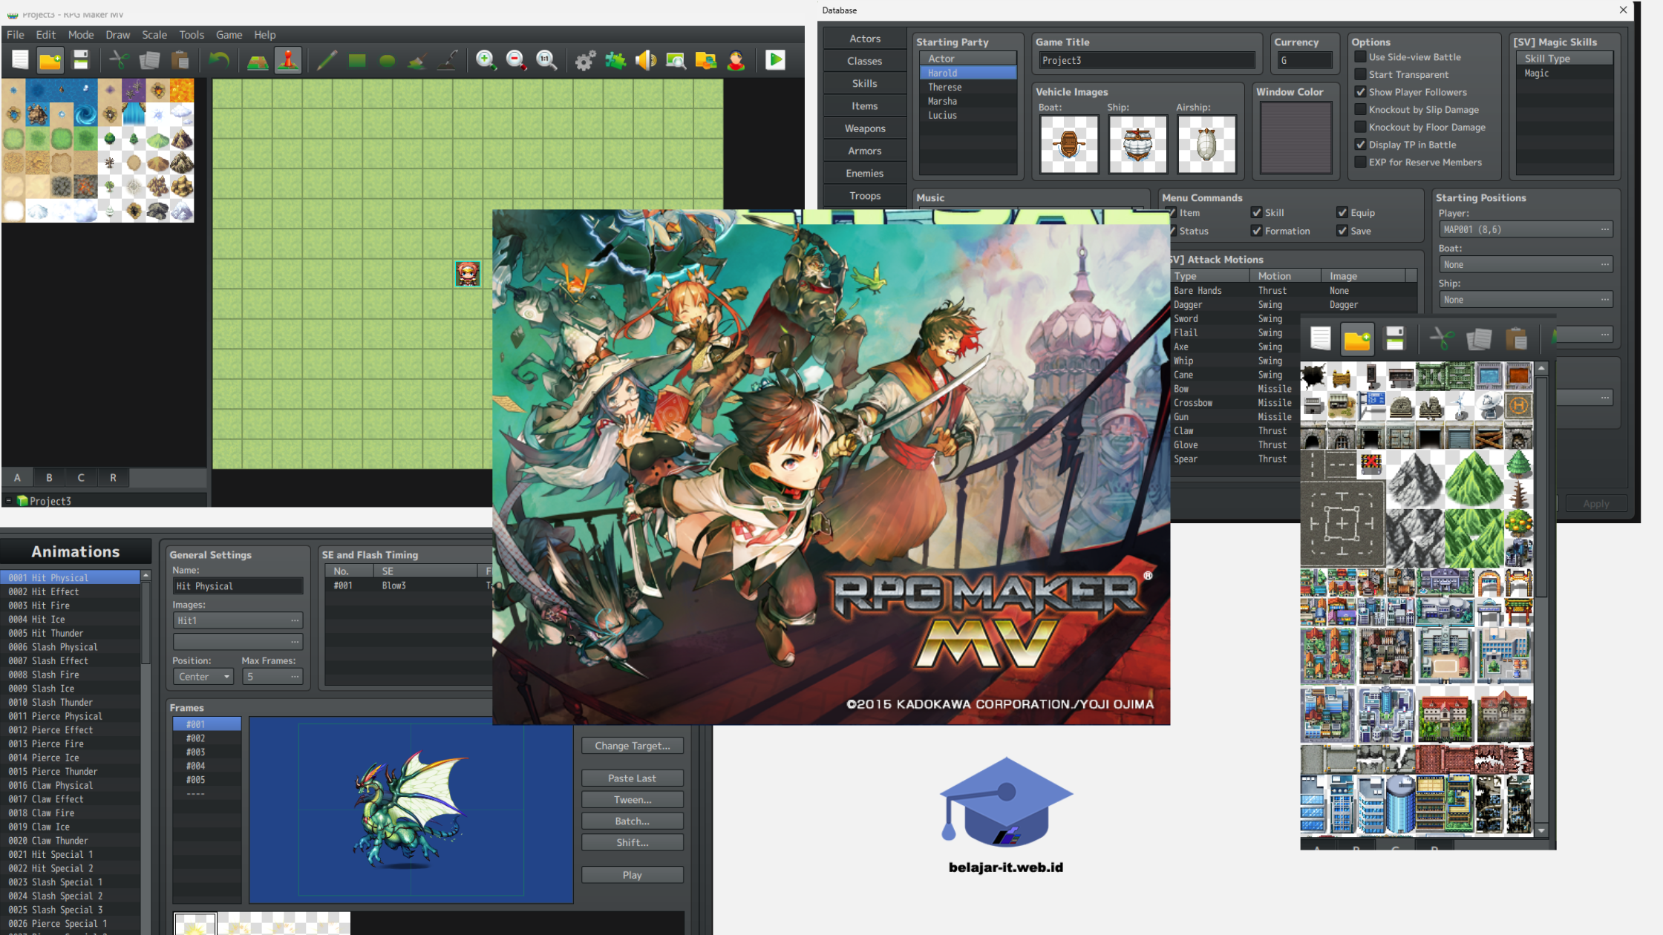
Task: Click the Tween... button
Action: 632,800
